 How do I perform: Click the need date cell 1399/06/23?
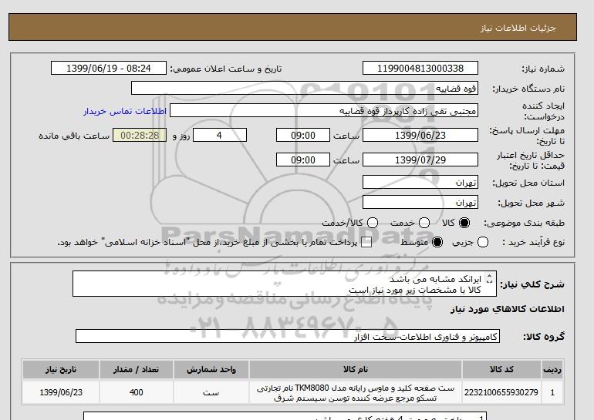tap(61, 393)
